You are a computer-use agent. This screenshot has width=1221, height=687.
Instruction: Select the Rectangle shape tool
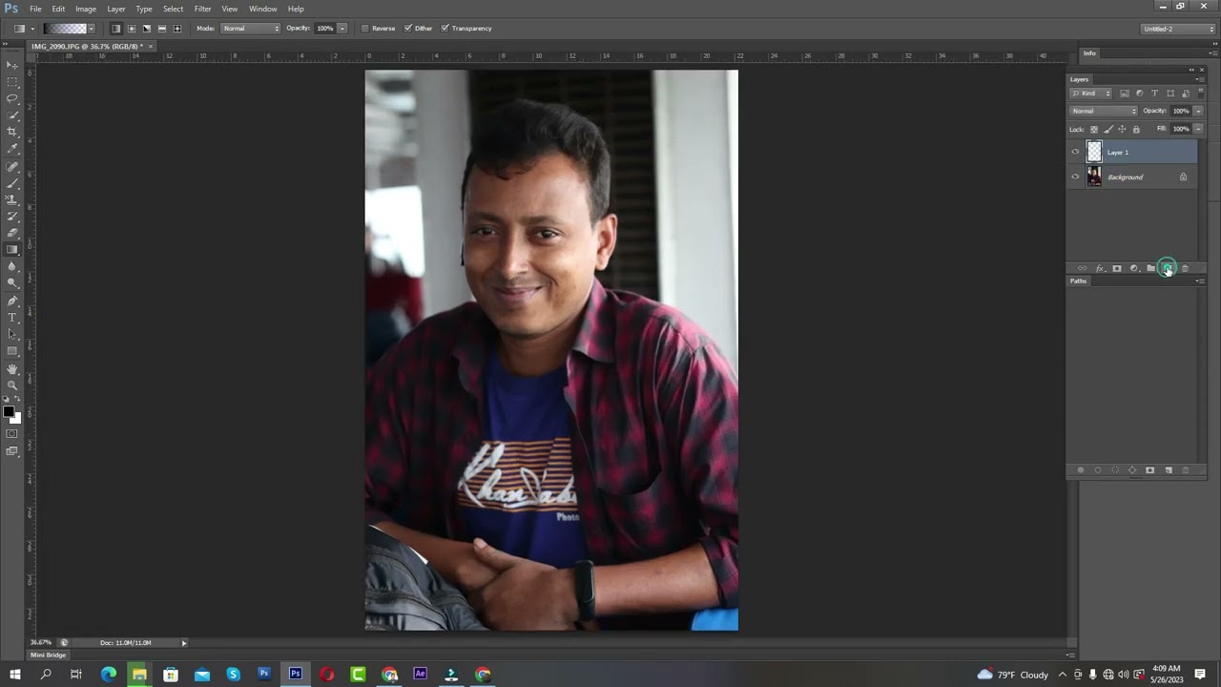(12, 351)
